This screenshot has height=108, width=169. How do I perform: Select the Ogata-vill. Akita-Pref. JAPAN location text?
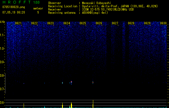pyautogui.click(x=120, y=6)
